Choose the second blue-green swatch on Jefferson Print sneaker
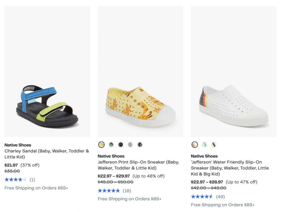The height and width of the screenshot is (212, 283). pyautogui.click(x=111, y=144)
